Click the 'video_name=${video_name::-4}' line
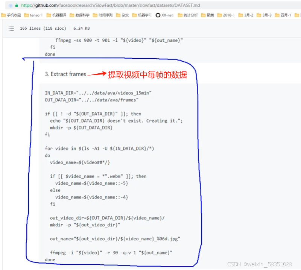Image resolution: width=301 pixels, height=270 pixels. 91,197
